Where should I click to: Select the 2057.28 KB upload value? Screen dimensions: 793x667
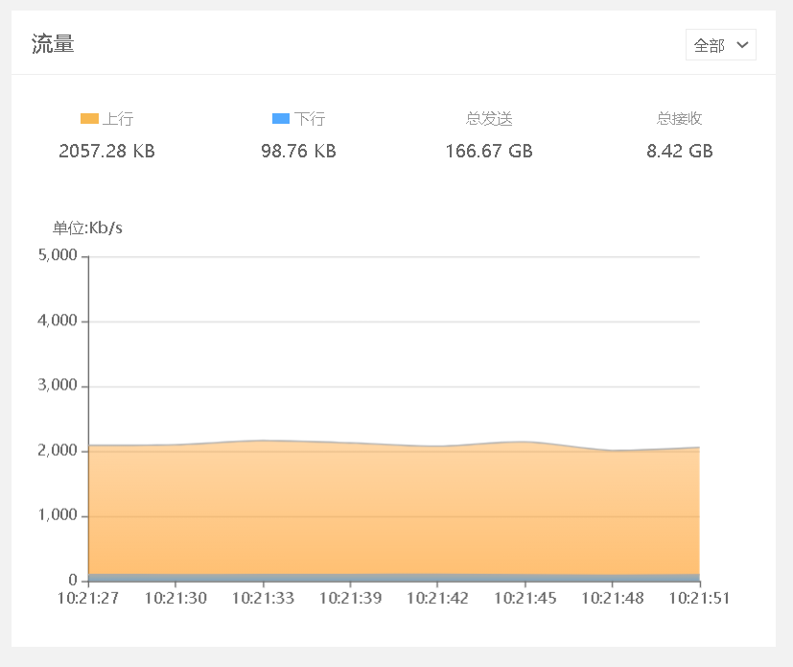pyautogui.click(x=106, y=151)
